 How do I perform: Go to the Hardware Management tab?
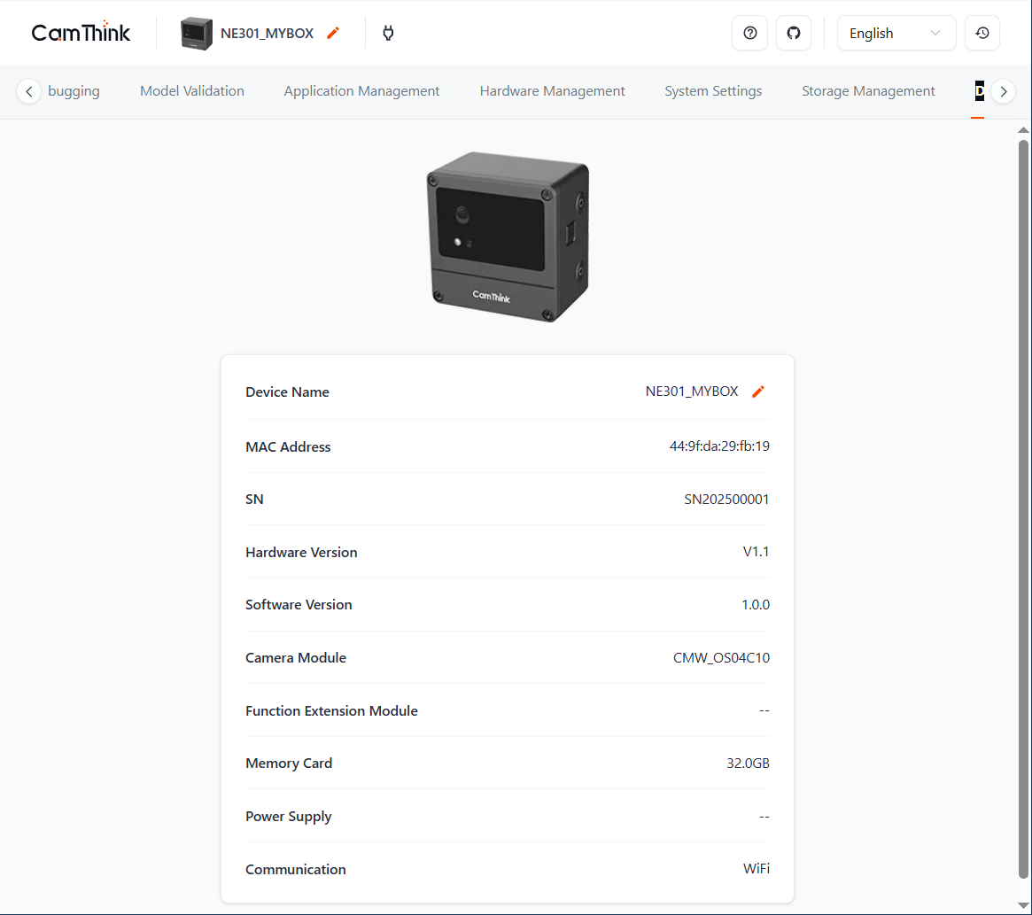click(552, 91)
